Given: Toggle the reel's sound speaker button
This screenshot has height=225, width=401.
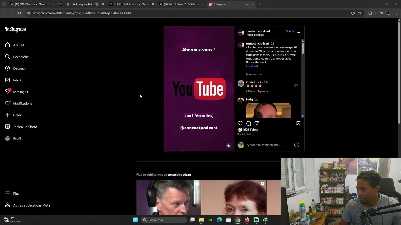Looking at the screenshot, I should pos(228,145).
